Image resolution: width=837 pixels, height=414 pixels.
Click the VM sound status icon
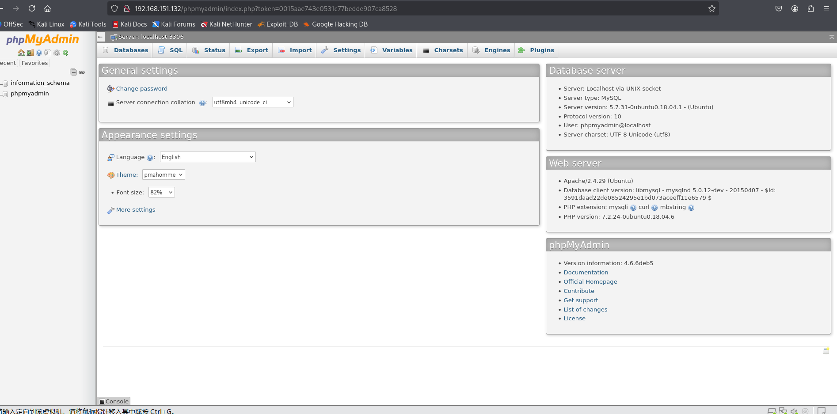pos(794,411)
